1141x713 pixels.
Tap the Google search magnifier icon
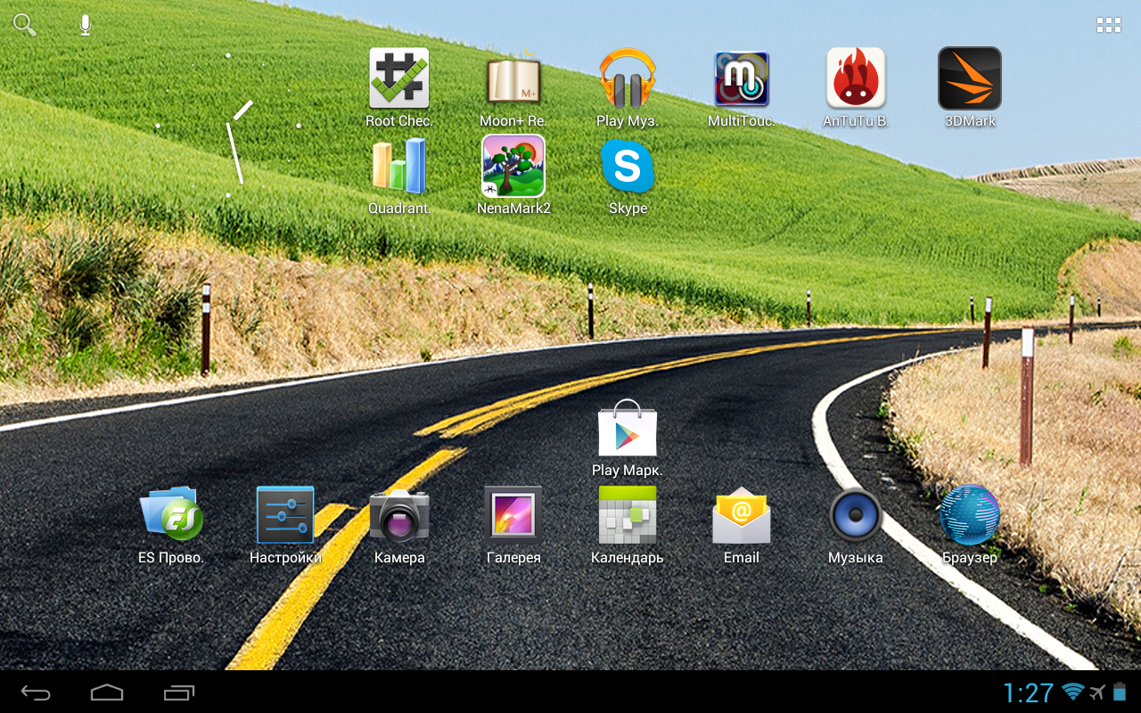click(24, 25)
